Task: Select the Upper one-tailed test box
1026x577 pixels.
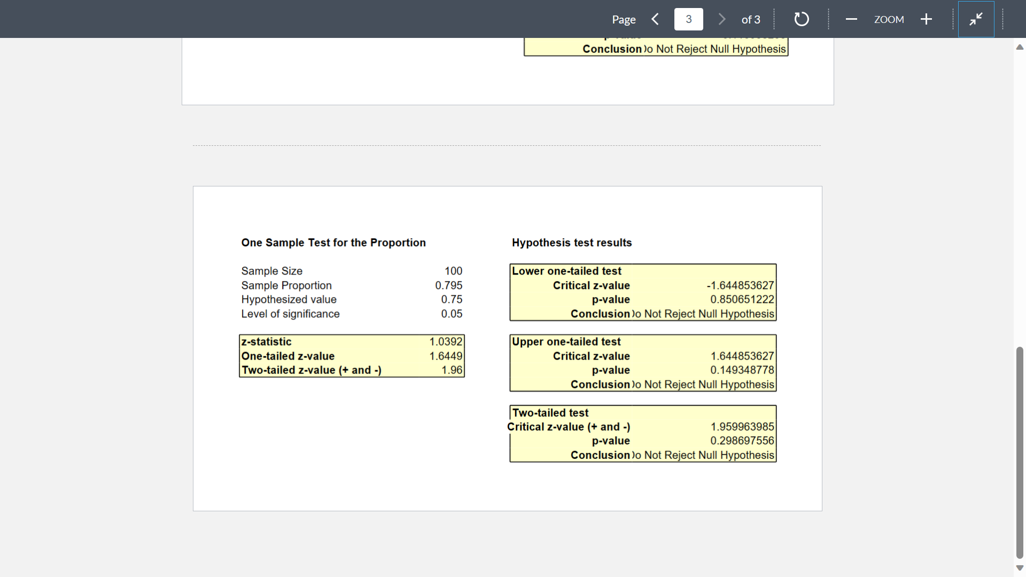Action: (x=643, y=363)
